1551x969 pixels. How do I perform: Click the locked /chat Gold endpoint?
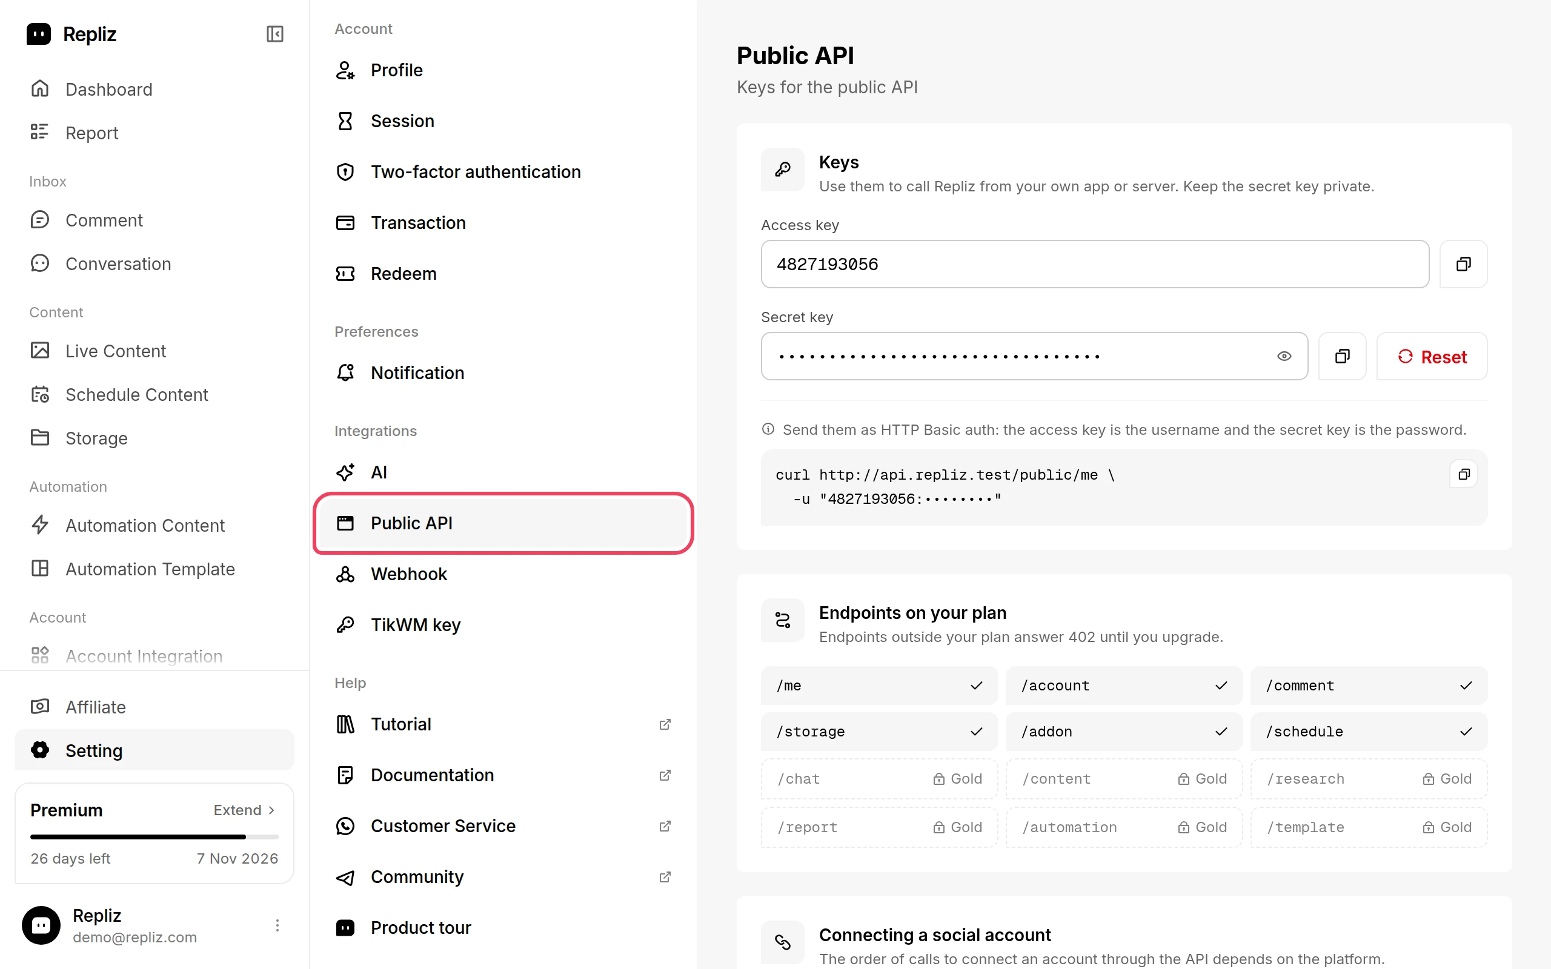(x=879, y=779)
